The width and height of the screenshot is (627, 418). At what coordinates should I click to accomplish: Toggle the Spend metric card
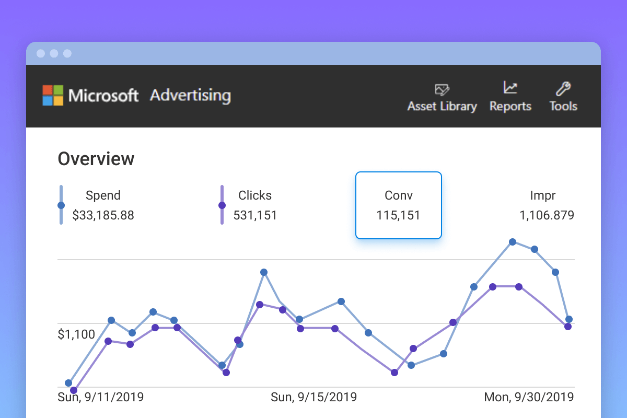click(x=103, y=205)
